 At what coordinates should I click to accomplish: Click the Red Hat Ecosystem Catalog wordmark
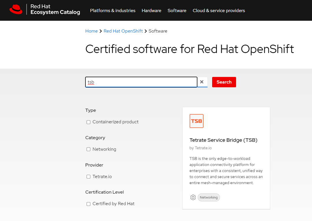[x=55, y=10]
